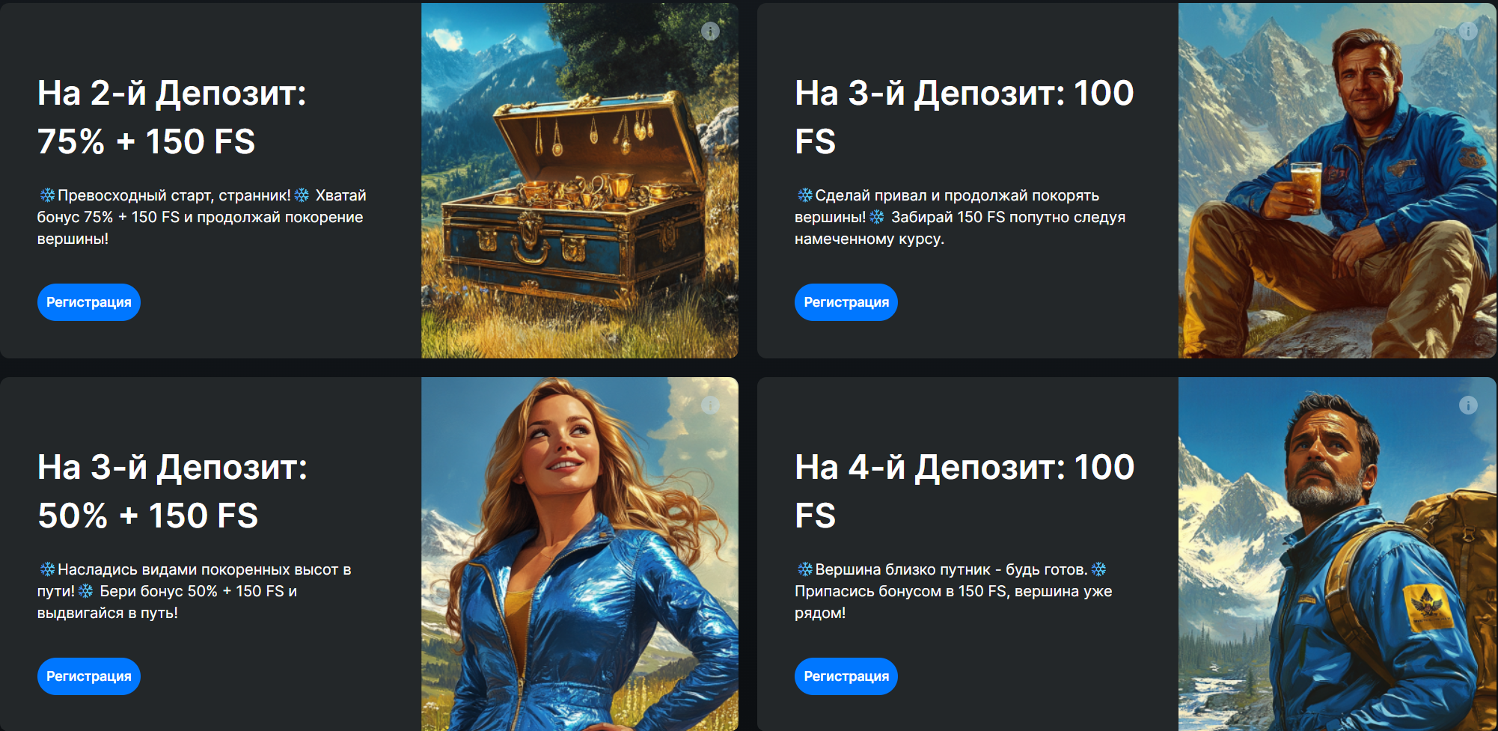Select the blonde woman in blue jacket image

[580, 554]
